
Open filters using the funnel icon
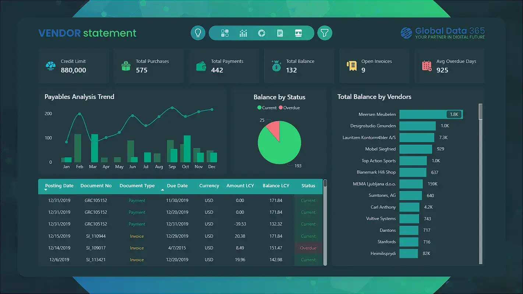tap(325, 33)
